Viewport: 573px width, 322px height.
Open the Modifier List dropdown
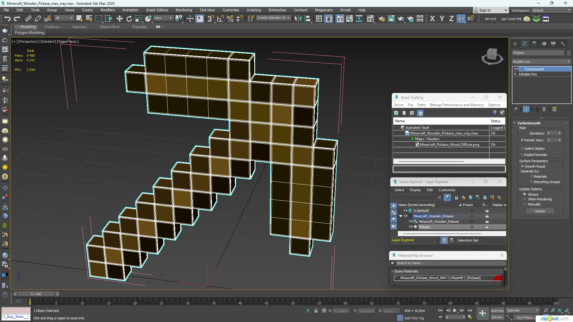[x=541, y=62]
